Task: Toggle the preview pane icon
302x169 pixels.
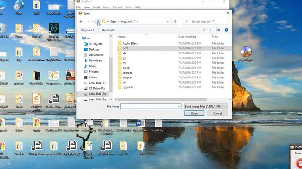Action: 218,30
